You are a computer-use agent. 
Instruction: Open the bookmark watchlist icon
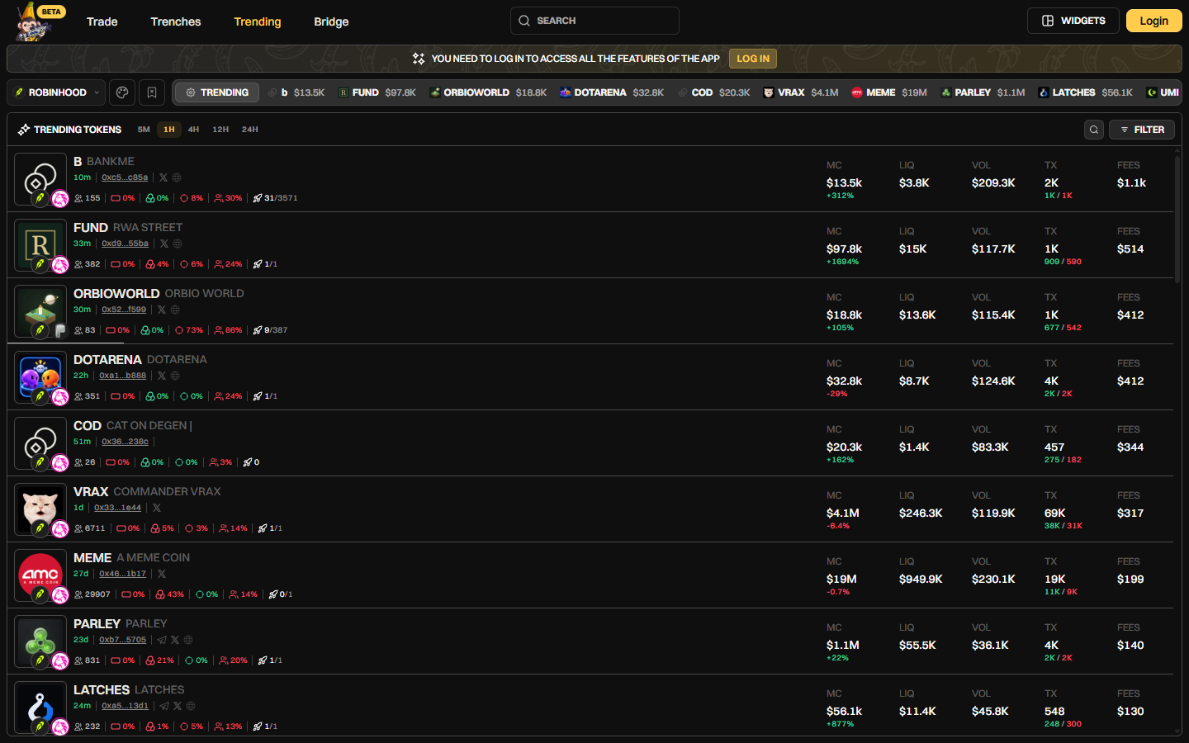[x=152, y=92]
